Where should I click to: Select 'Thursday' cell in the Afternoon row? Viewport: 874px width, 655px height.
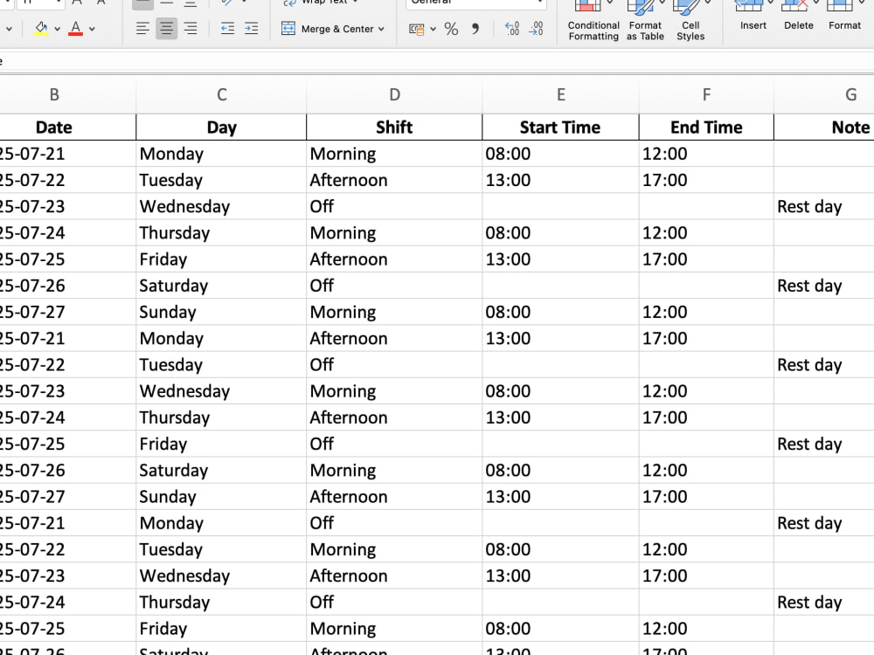click(221, 417)
